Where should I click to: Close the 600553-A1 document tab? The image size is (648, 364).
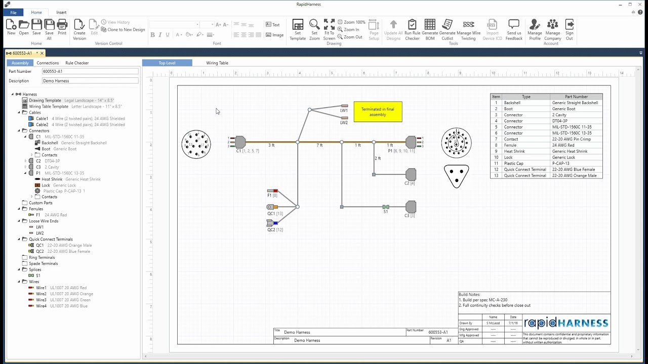click(x=42, y=53)
